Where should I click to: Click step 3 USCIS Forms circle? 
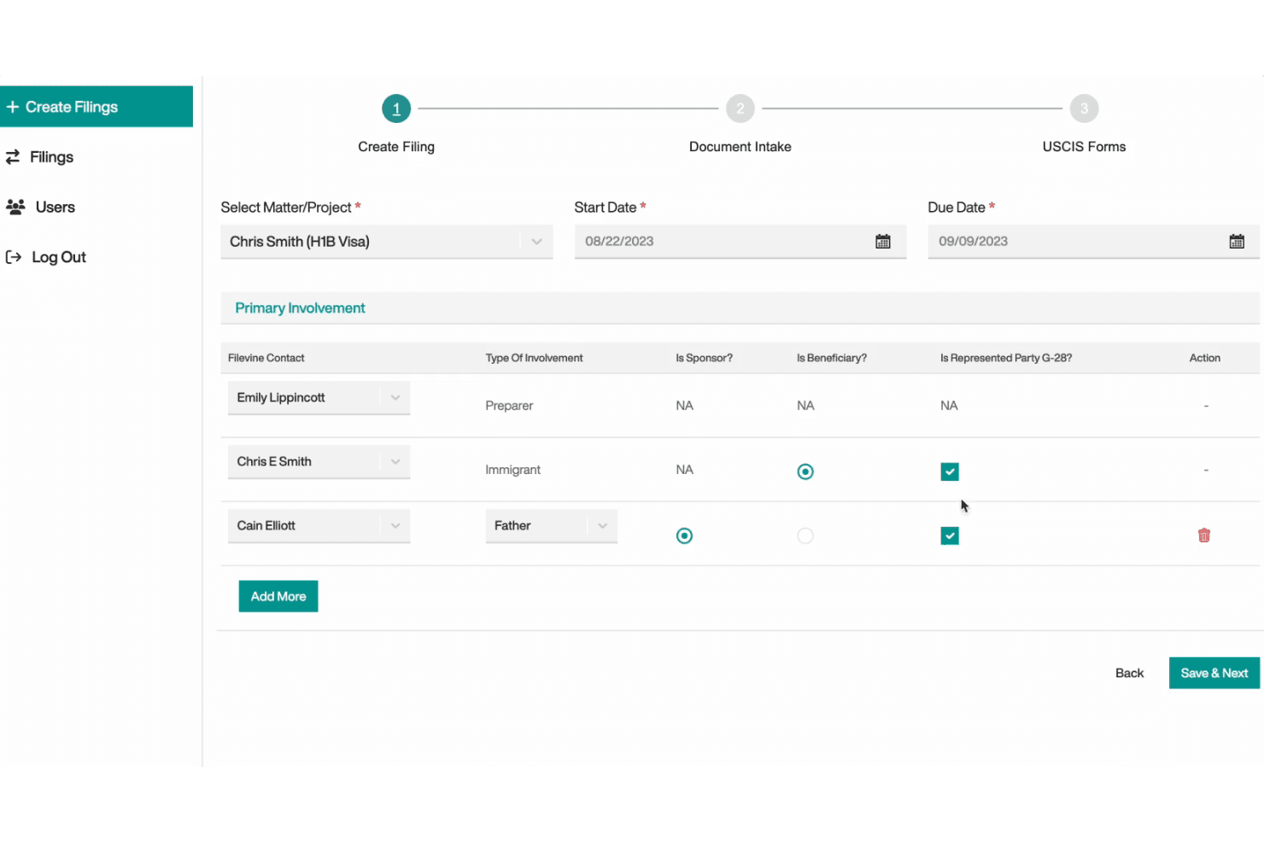coord(1085,108)
